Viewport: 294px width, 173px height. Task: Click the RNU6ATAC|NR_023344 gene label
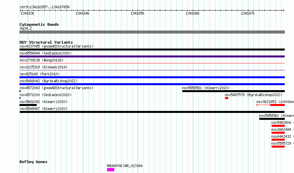tap(125, 166)
